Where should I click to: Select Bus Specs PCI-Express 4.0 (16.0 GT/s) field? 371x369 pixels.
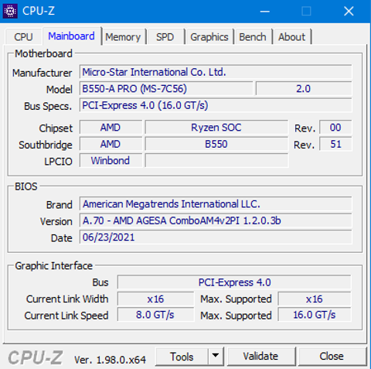pos(216,105)
